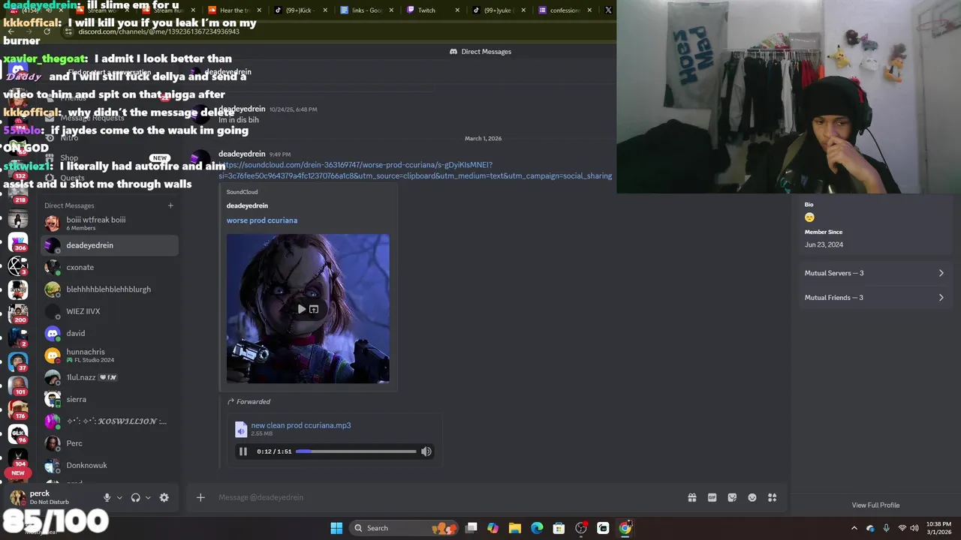Seek within the audio attachment progress bar
The width and height of the screenshot is (961, 540).
pyautogui.click(x=356, y=451)
